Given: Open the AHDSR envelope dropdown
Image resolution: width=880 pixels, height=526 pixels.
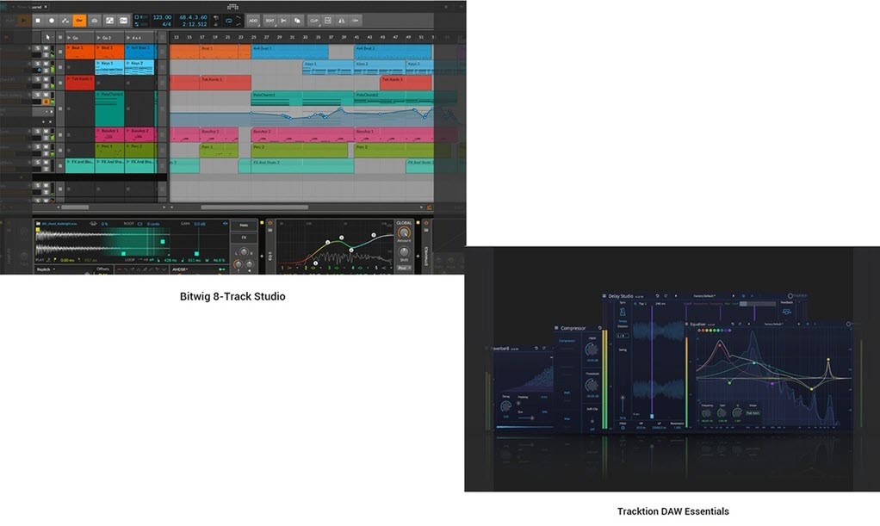Looking at the screenshot, I should click(x=181, y=269).
